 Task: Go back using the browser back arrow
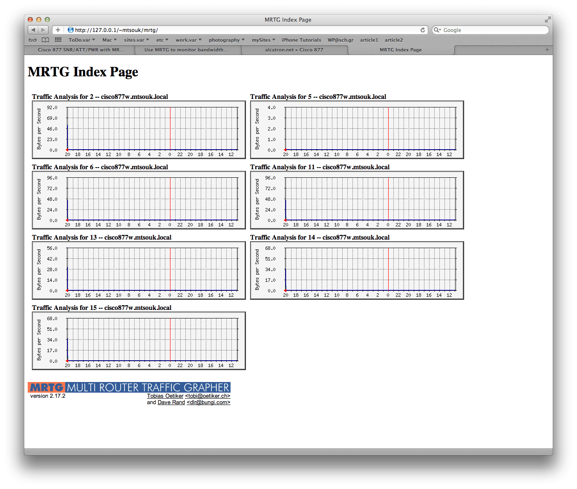pyautogui.click(x=33, y=30)
